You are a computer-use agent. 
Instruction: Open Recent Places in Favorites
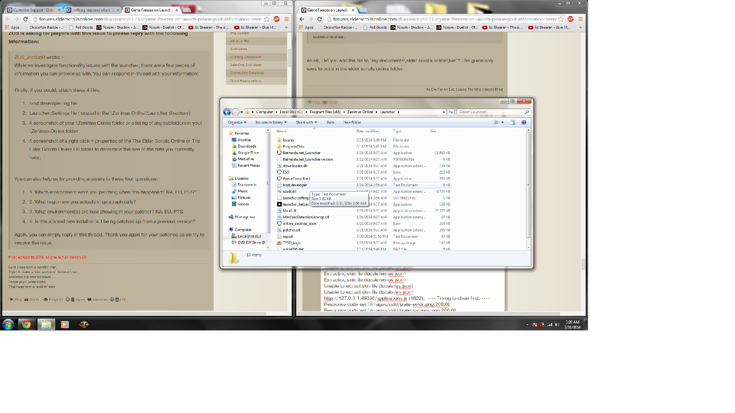tap(249, 166)
